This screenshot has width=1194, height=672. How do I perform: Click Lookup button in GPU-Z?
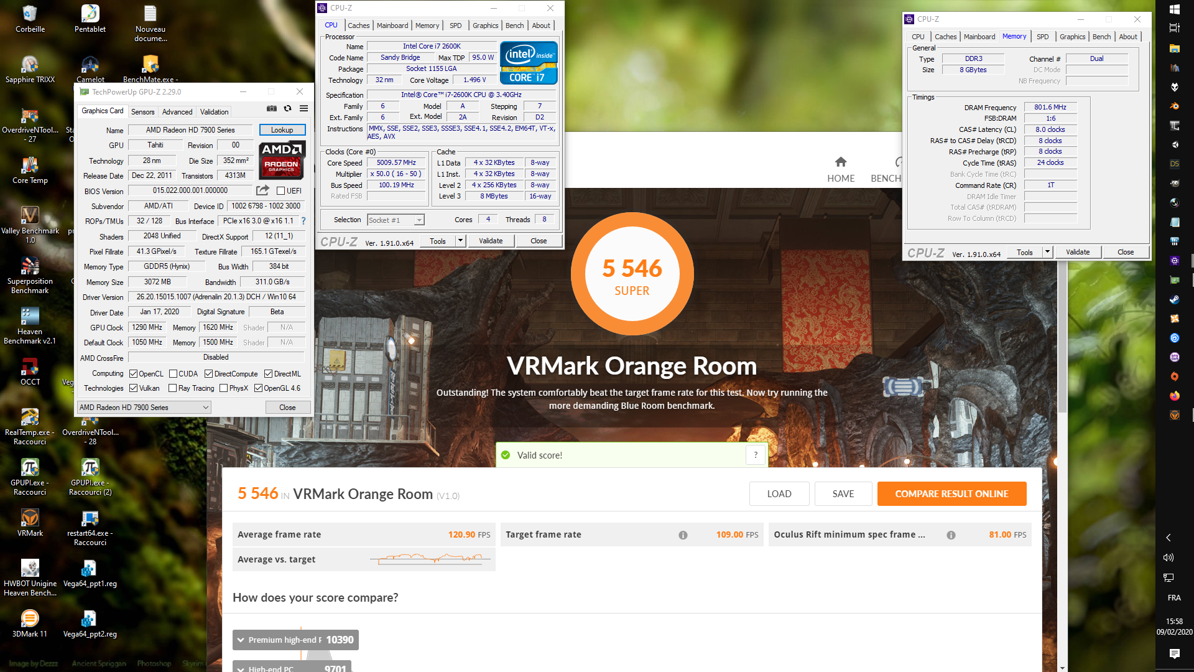(x=282, y=130)
